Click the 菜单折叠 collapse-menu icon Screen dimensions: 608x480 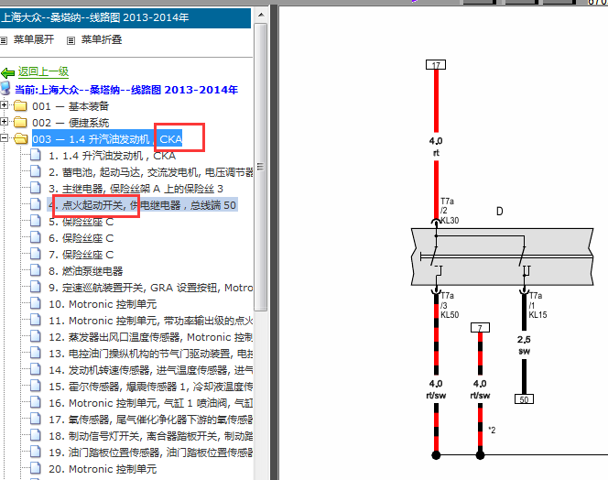pyautogui.click(x=71, y=40)
